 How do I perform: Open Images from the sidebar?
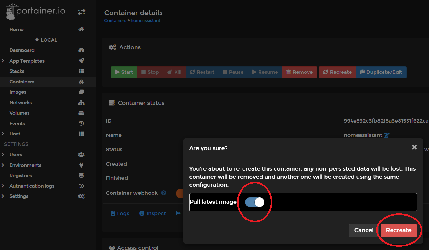18,92
